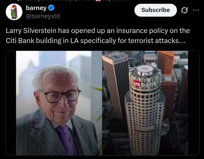Screen dimensions: 204x159
Task: Open the post by clicking its text body
Action: point(98,36)
